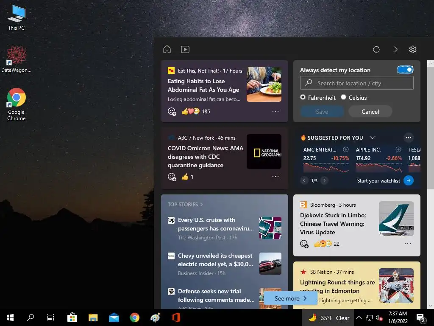
Task: Click the Start your watchlist arrow button
Action: point(409,180)
